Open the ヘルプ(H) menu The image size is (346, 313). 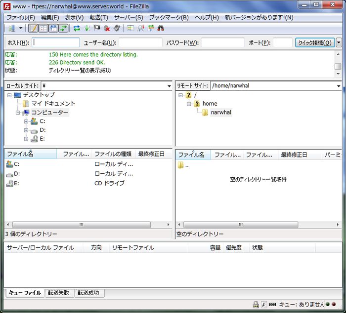(207, 17)
